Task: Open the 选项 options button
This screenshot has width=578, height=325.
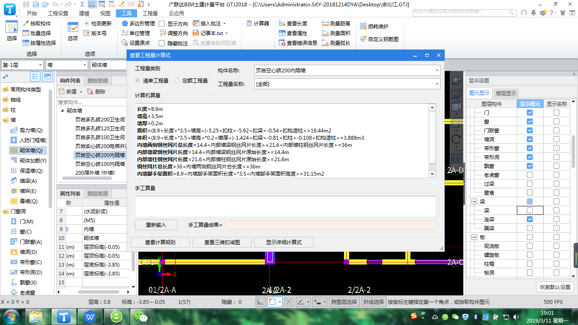Action: tap(73, 31)
